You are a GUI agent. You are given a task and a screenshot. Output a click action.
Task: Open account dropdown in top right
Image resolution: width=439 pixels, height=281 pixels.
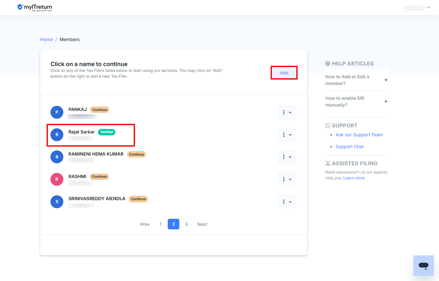pyautogui.click(x=417, y=8)
